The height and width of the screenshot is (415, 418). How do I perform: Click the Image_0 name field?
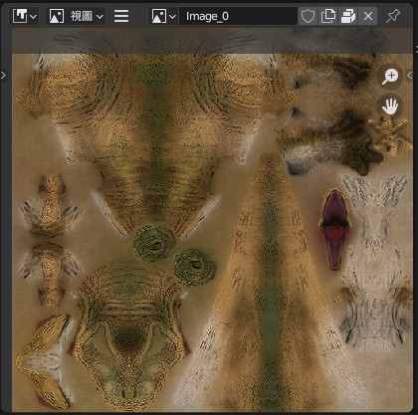click(238, 16)
